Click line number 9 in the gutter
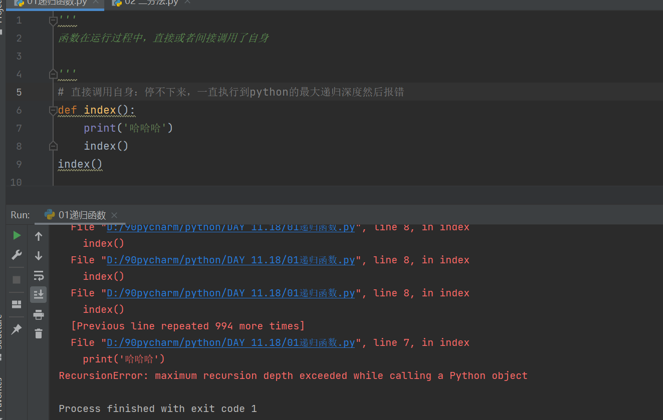The image size is (663, 420). coord(19,164)
